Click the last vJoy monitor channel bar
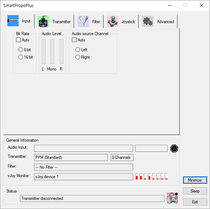The width and height of the screenshot is (210, 209). [x=166, y=177]
